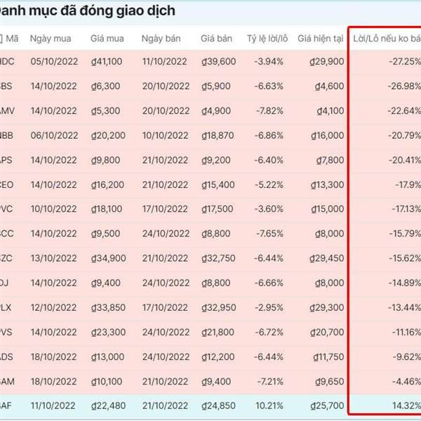This screenshot has height=421, width=421.
Task: Select current price ₫29,450
Action: pos(326,258)
